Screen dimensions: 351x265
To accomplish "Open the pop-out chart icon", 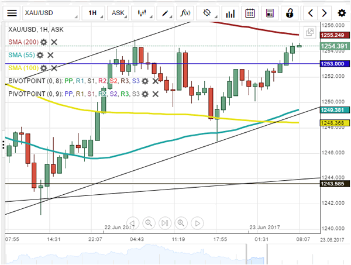I will click(309, 34).
